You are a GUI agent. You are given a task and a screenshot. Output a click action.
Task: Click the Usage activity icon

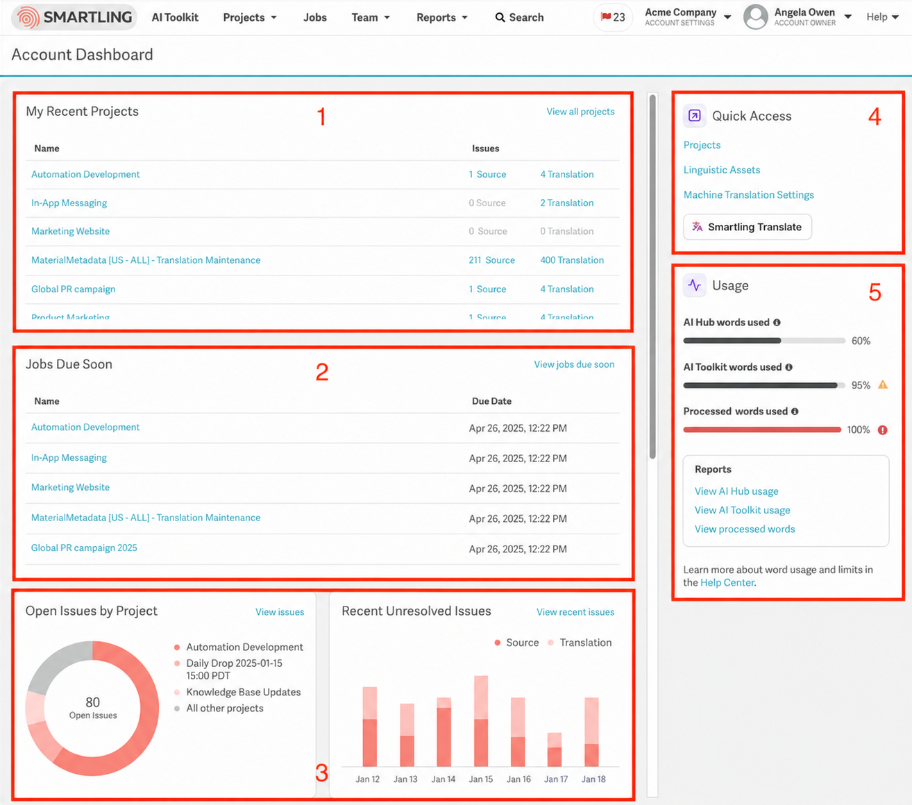coord(695,285)
